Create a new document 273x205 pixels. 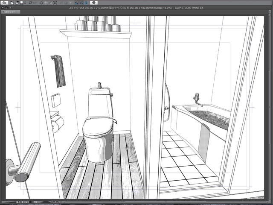(12, 3)
